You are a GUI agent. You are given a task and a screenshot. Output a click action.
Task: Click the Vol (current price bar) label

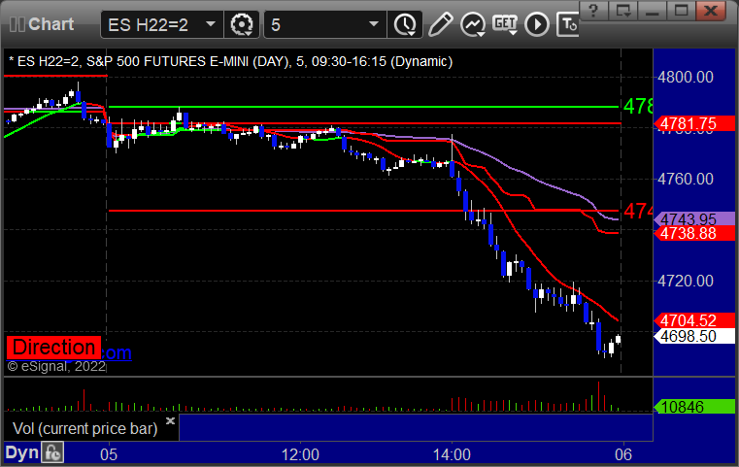[84, 428]
